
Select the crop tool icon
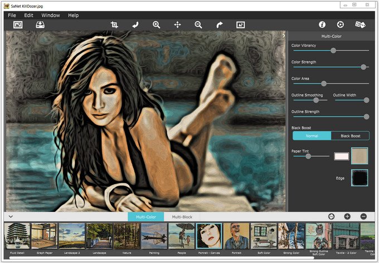pyautogui.click(x=114, y=24)
